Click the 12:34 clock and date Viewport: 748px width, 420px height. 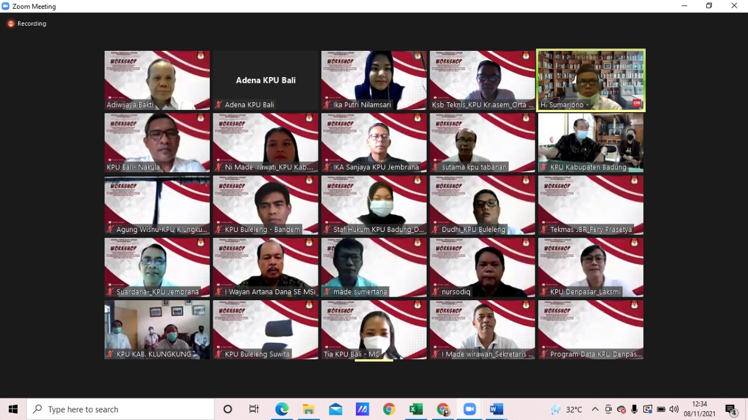coord(699,409)
